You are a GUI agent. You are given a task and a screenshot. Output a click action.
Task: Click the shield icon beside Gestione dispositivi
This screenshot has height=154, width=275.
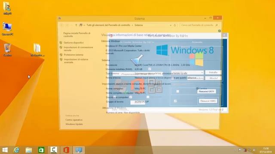[61, 43]
